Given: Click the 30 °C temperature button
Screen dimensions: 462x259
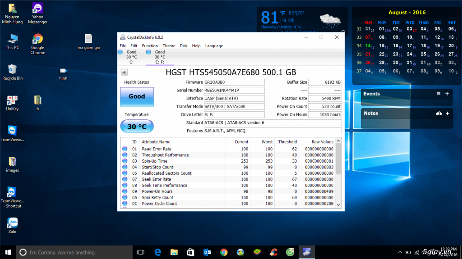Looking at the screenshot, I should (137, 127).
